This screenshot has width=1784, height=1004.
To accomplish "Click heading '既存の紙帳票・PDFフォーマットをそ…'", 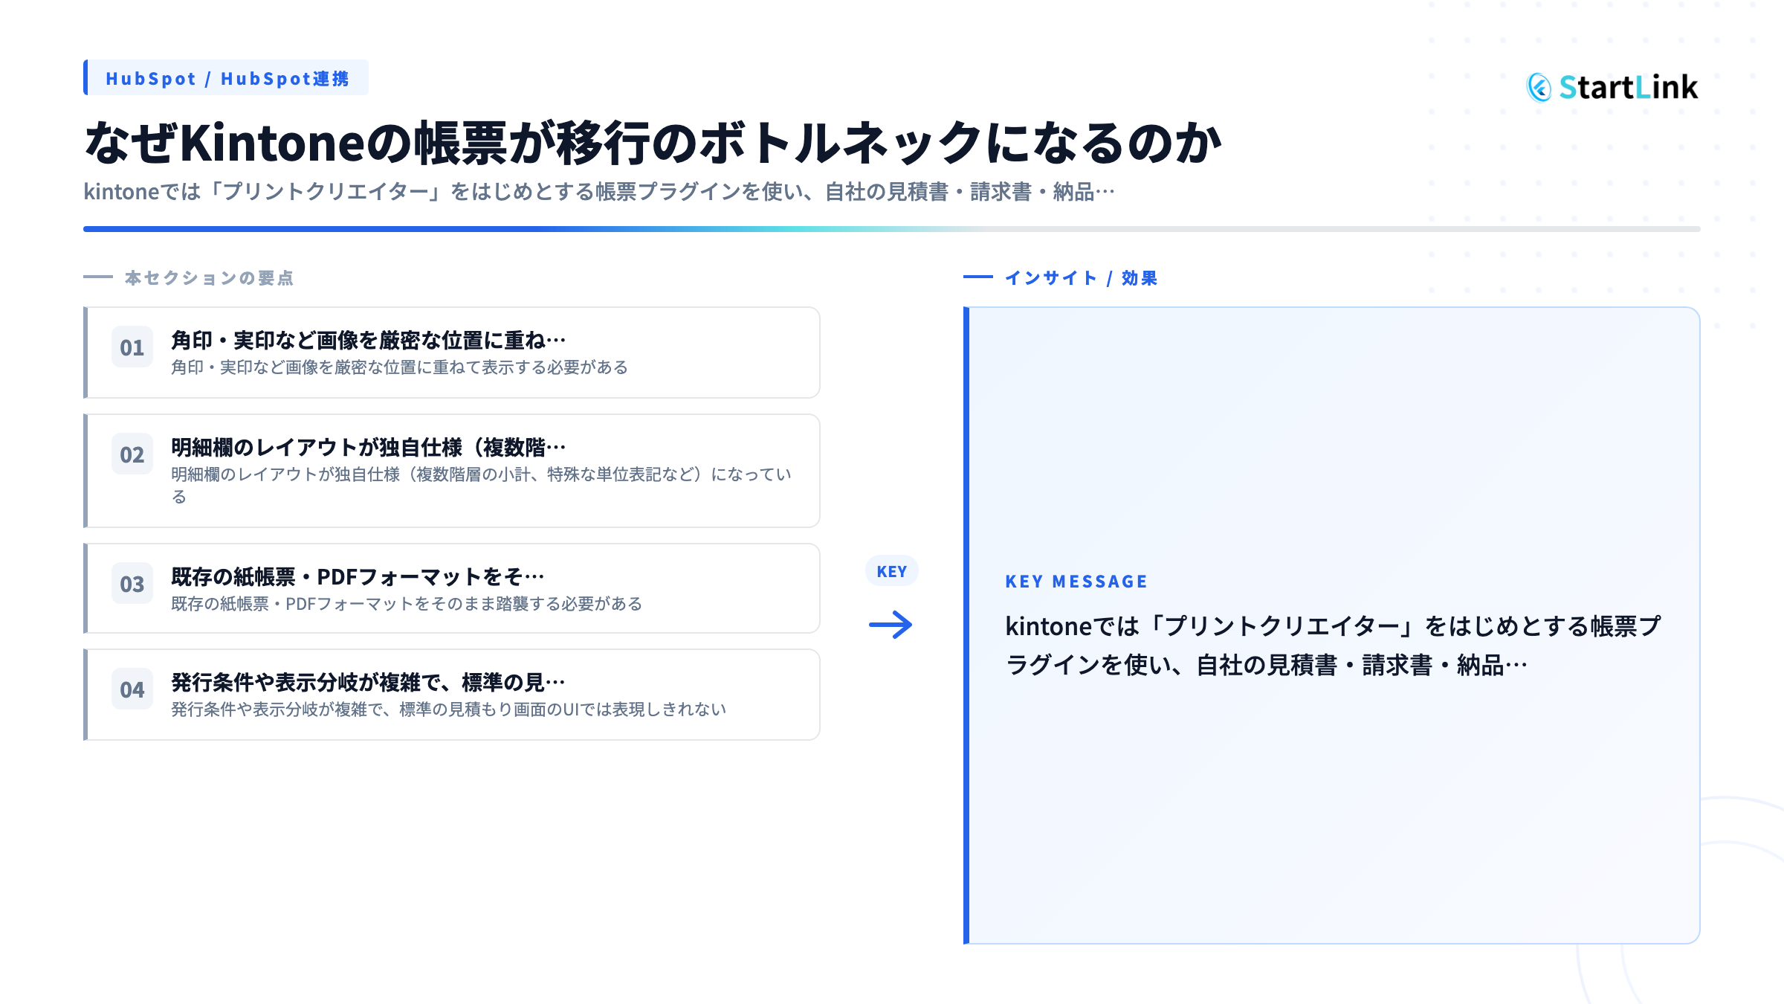I will tap(358, 576).
